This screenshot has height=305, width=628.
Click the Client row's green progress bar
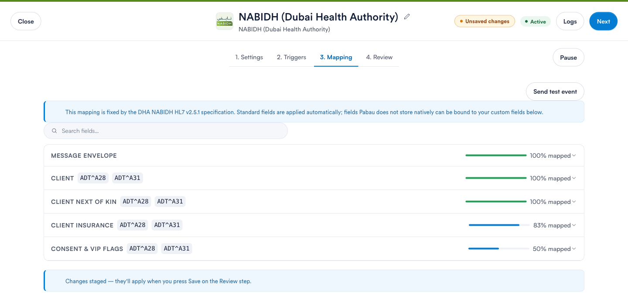(496, 178)
